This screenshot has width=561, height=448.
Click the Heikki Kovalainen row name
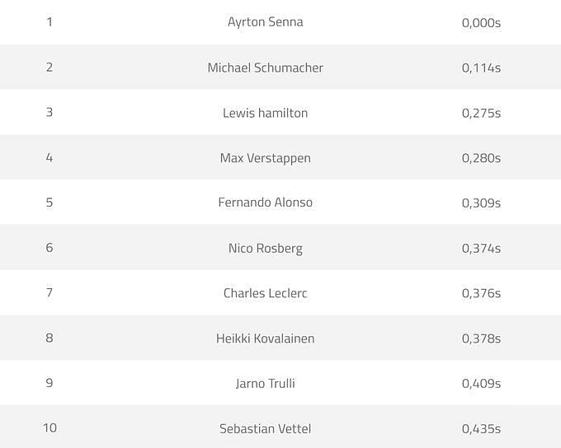[266, 338]
